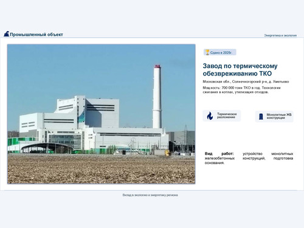The image size is (304, 228).
Task: Click the Сдано в 2025г. badge
Action: [220, 52]
